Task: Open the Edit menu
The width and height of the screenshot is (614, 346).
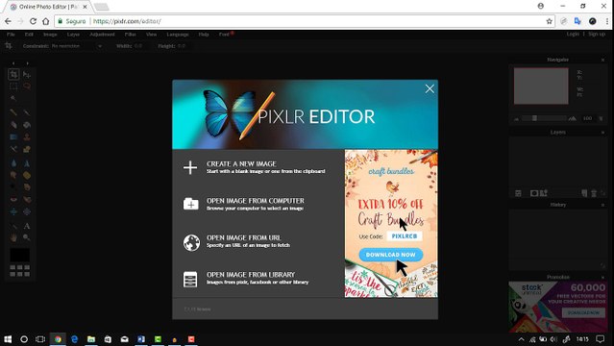Action: 29,35
